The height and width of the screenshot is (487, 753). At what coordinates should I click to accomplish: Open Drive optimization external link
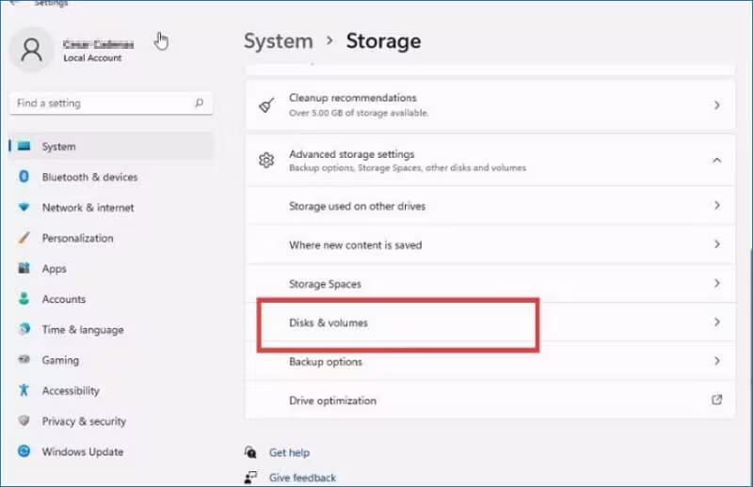click(x=716, y=401)
